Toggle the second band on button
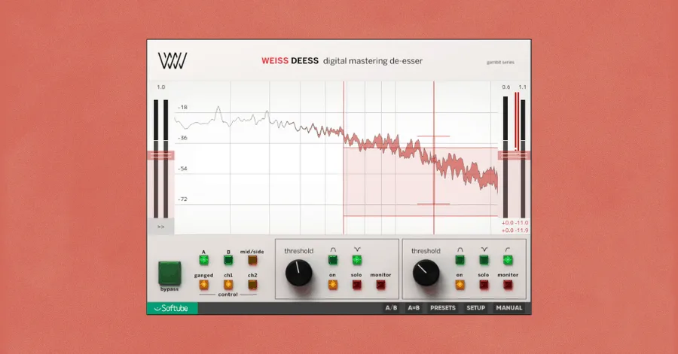The image size is (678, 354). coord(460,285)
